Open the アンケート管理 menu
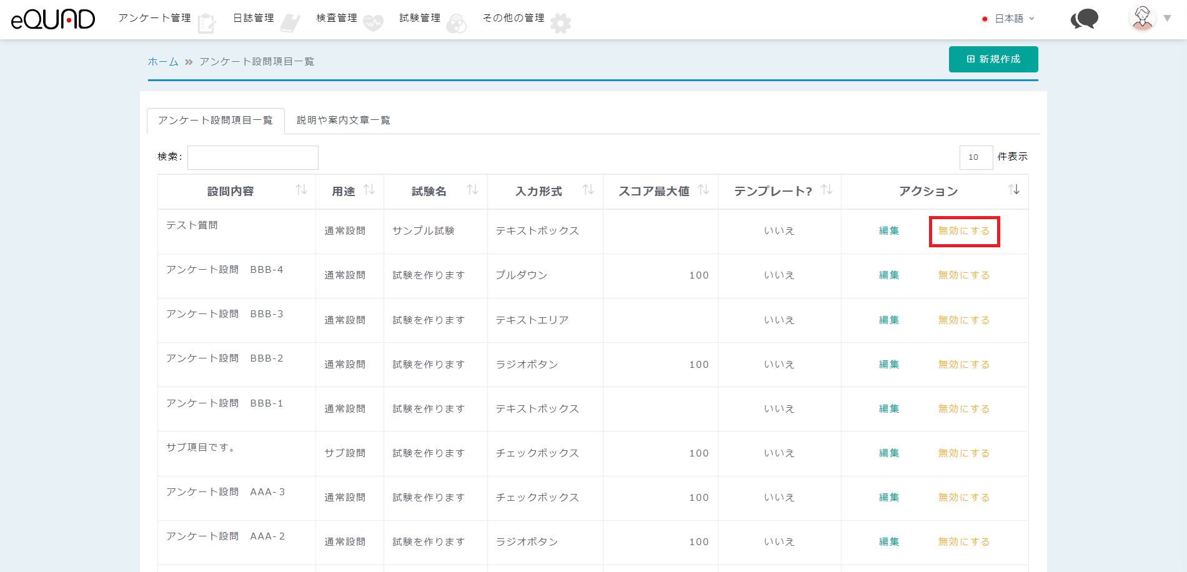Viewport: 1187px width, 572px height. (155, 18)
